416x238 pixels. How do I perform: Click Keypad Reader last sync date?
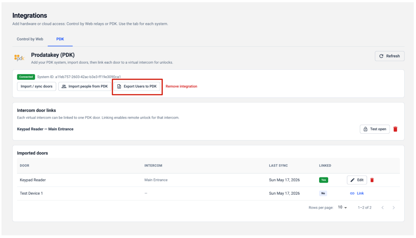284,180
